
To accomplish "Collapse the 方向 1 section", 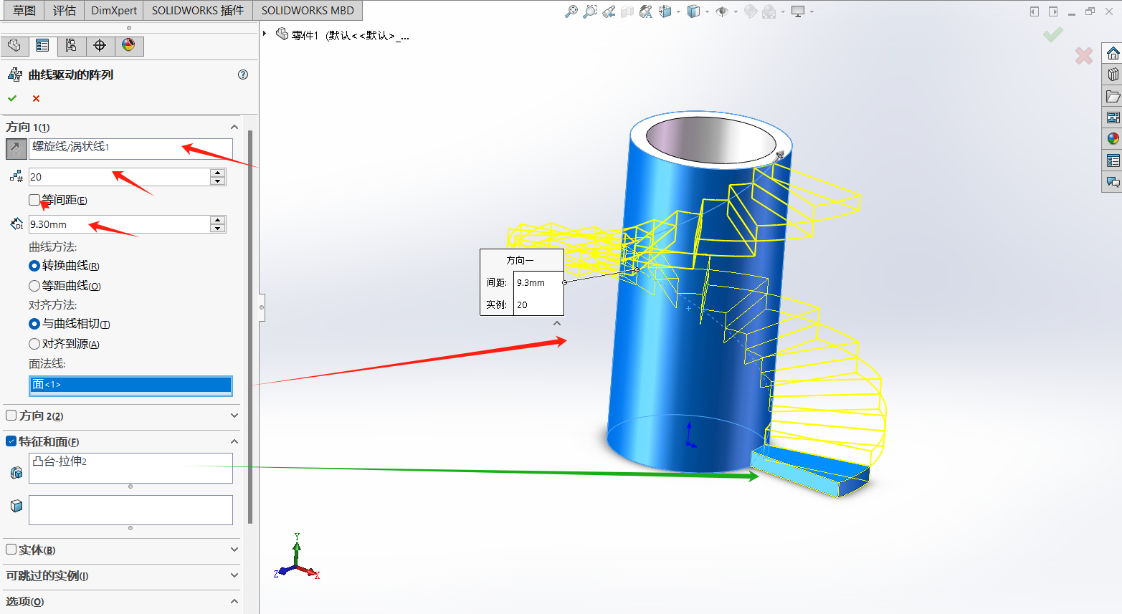I will coord(234,127).
